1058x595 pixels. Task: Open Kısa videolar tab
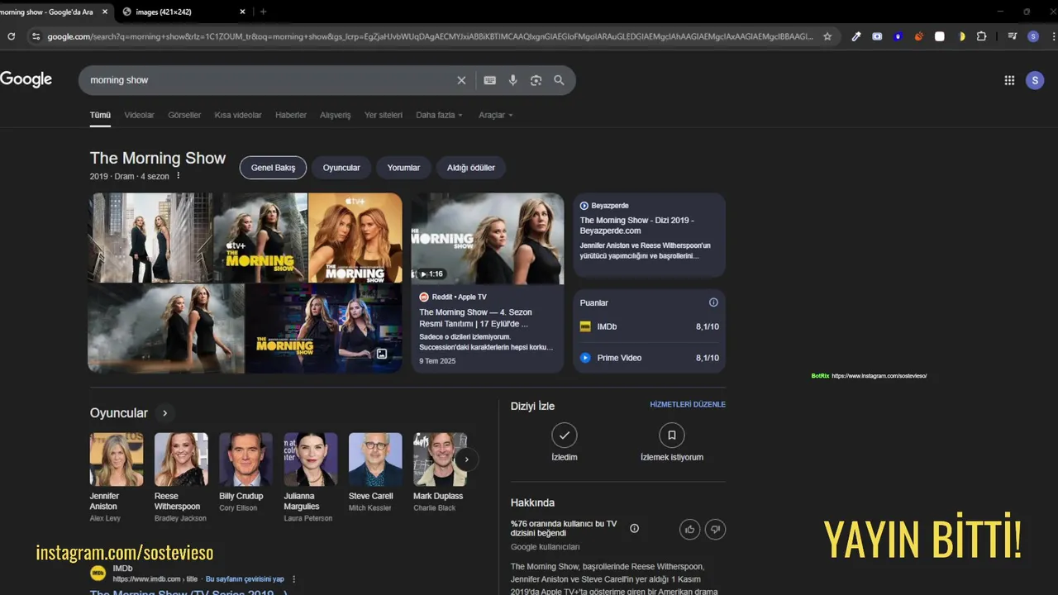[x=238, y=115]
